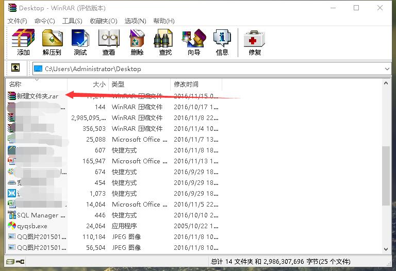Click size value 2,985,095,...
396x271 pixels.
click(88, 118)
